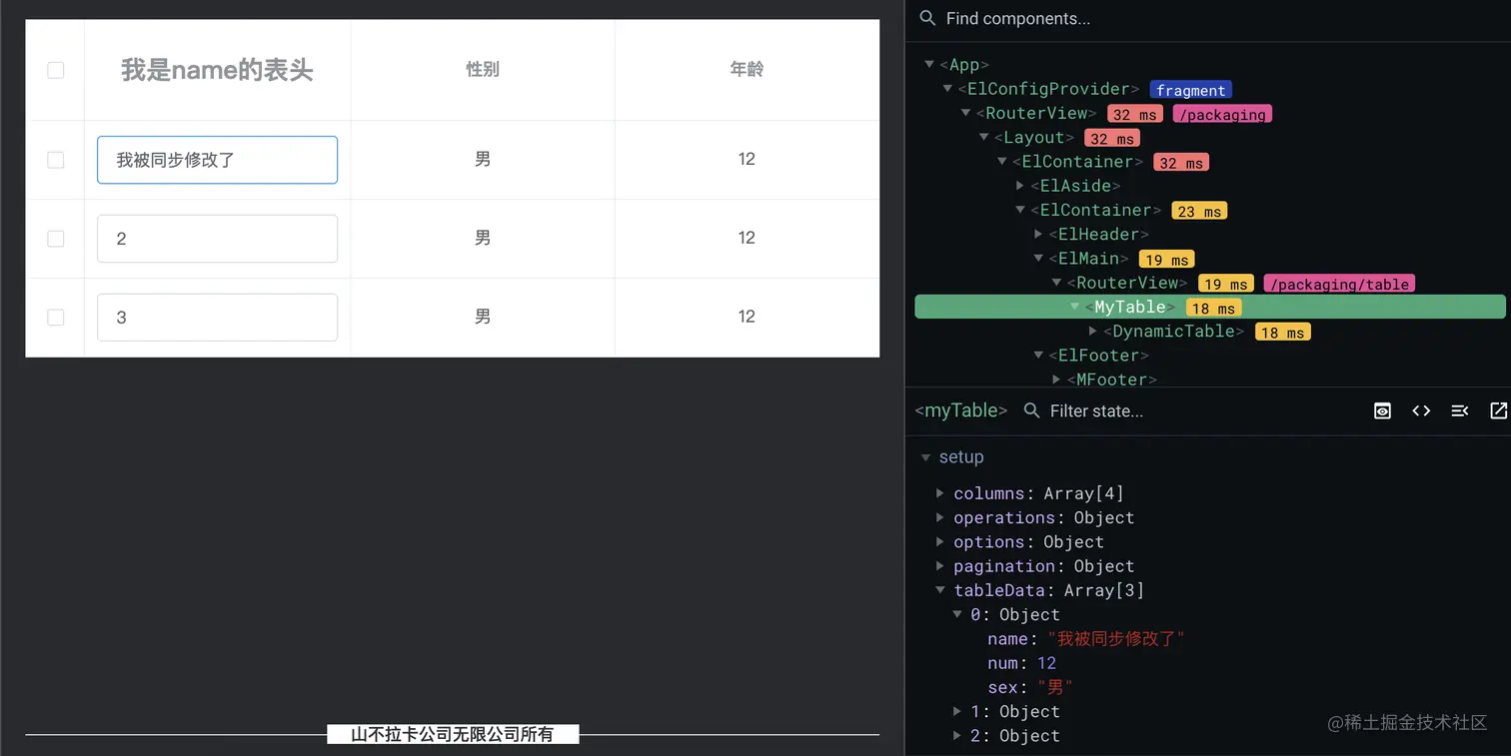Screen dimensions: 1511x756
Task: Expand tableData item 1 Object
Action: 958,712
